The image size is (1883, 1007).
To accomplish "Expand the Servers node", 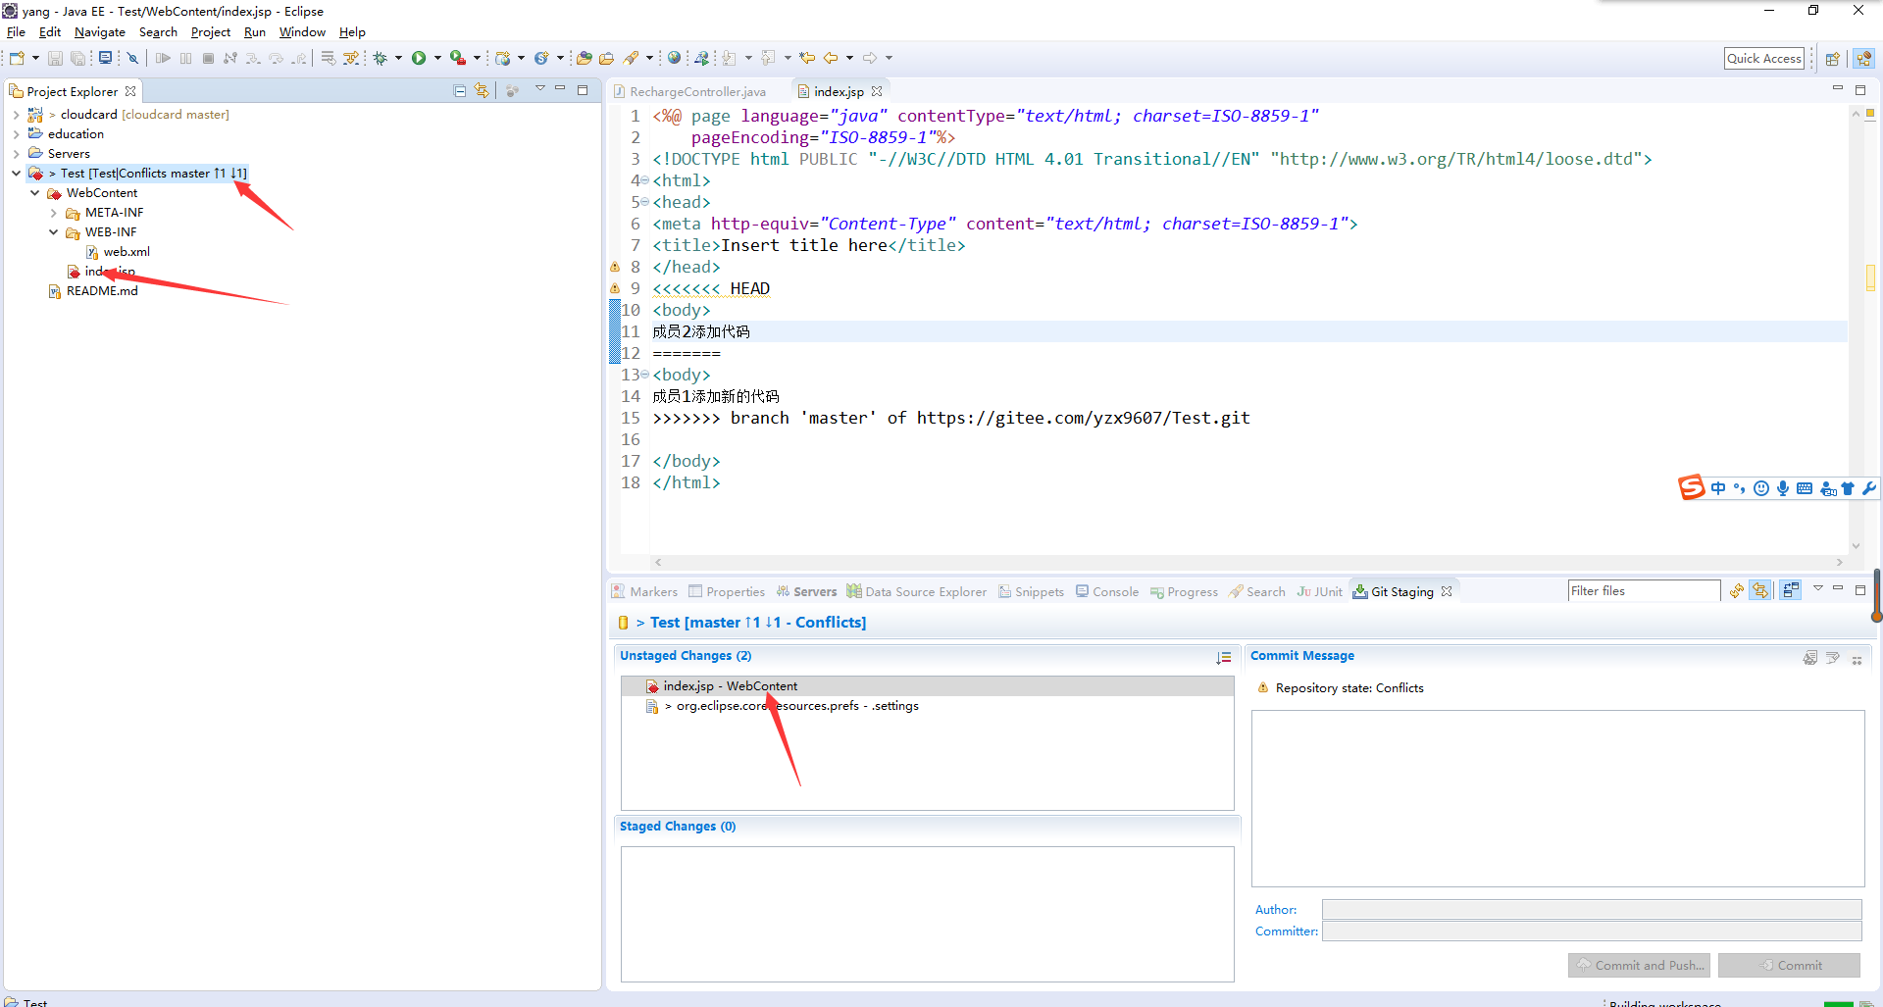I will 16,154.
